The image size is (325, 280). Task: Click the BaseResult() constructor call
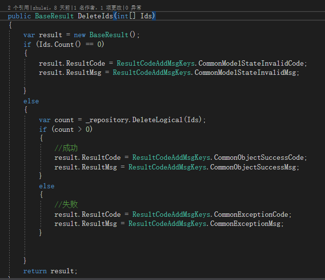pos(112,35)
